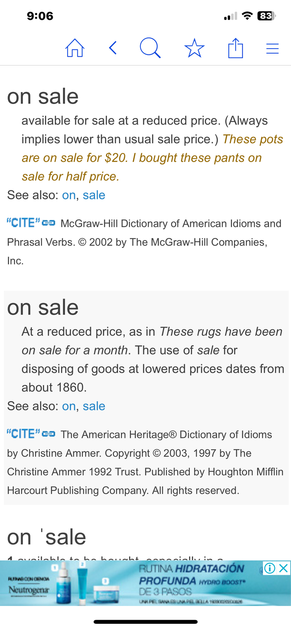Tap the third "on 'sale" heading

click(47, 537)
